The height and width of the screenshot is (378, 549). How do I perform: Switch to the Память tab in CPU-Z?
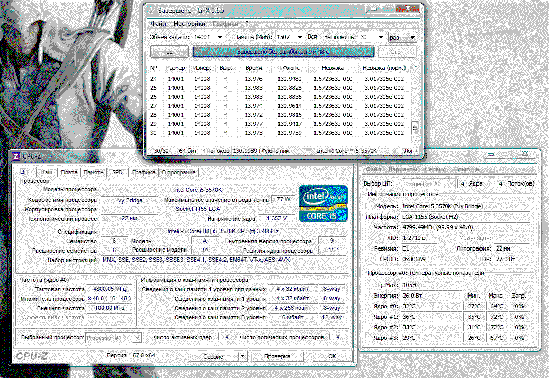pos(93,172)
